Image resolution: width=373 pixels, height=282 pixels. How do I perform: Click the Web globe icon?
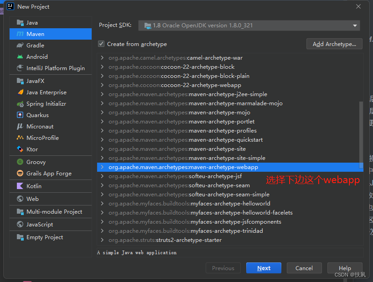coord(20,199)
